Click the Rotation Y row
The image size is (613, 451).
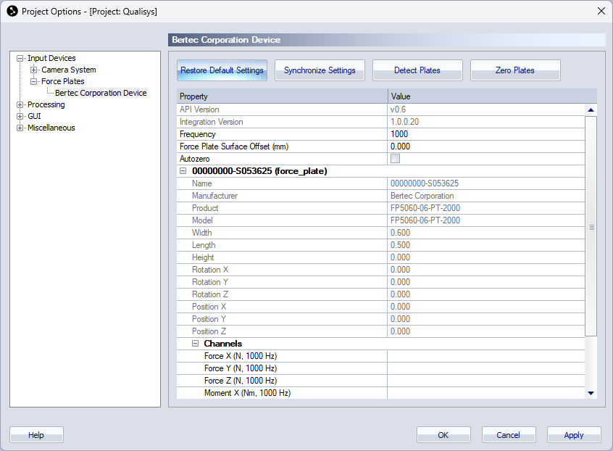(x=380, y=282)
